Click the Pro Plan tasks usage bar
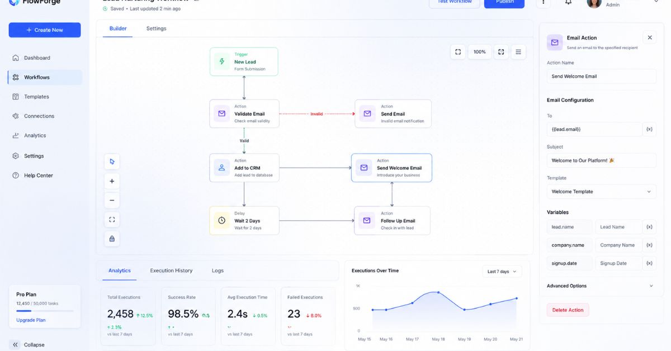This screenshot has height=351, width=671. point(45,311)
